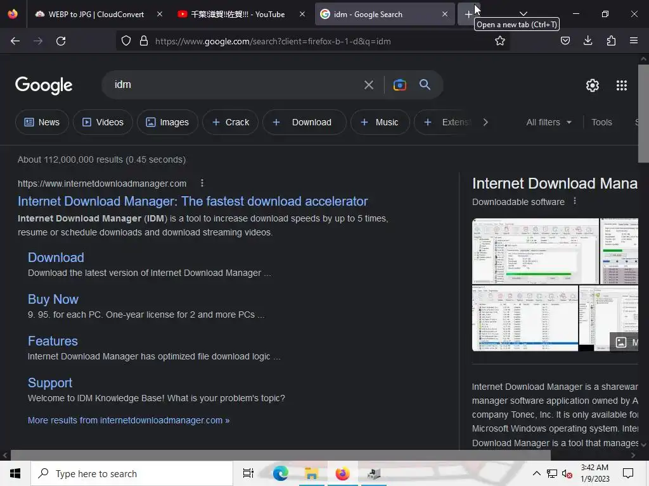Open the Features sitelink

pyautogui.click(x=53, y=341)
